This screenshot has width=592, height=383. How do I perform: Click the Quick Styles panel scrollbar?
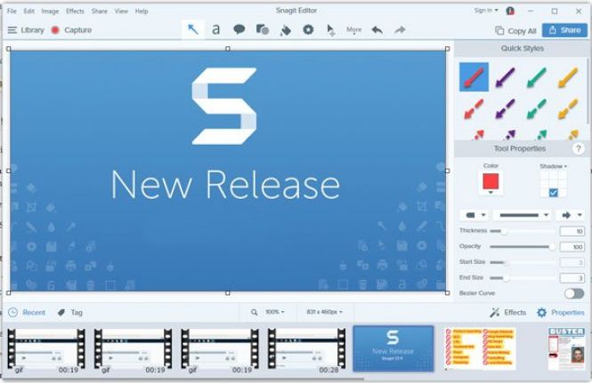(x=588, y=91)
